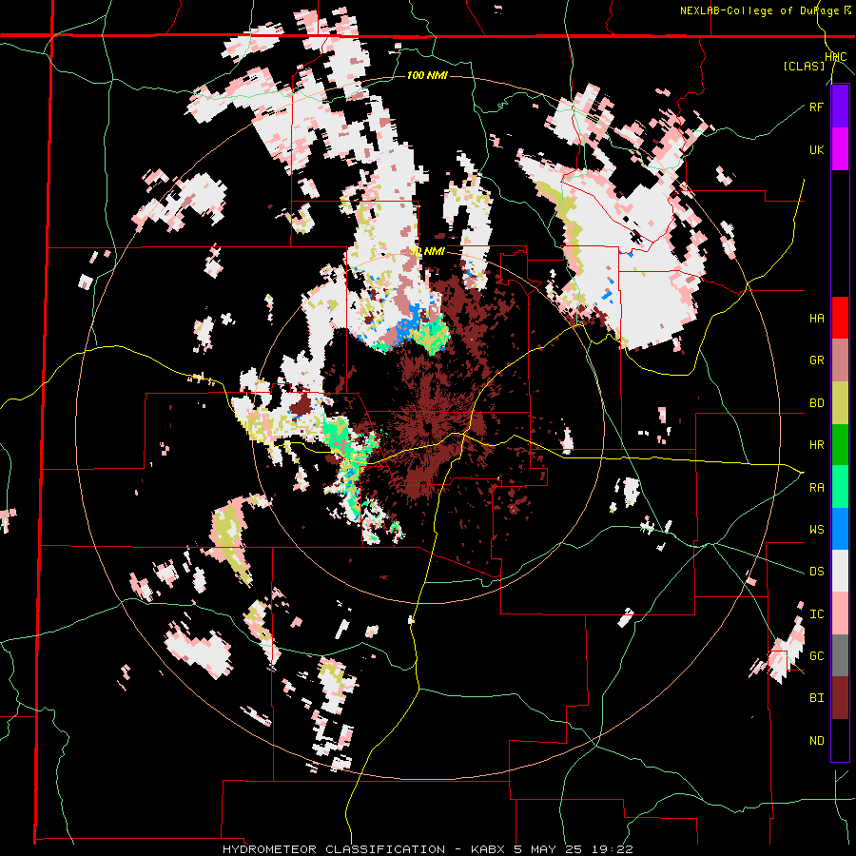Click the purple RF color swatch in legend
The height and width of the screenshot is (856, 856).
tap(840, 107)
